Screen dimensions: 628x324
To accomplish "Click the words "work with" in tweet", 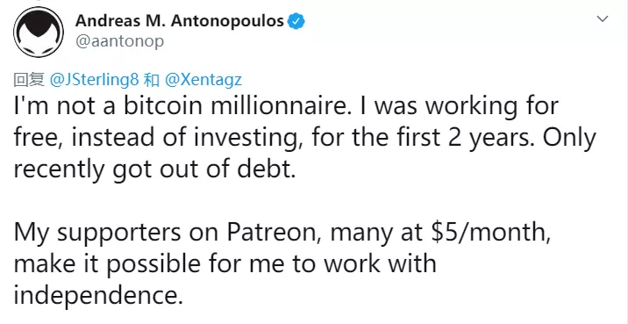I will click(x=379, y=264).
